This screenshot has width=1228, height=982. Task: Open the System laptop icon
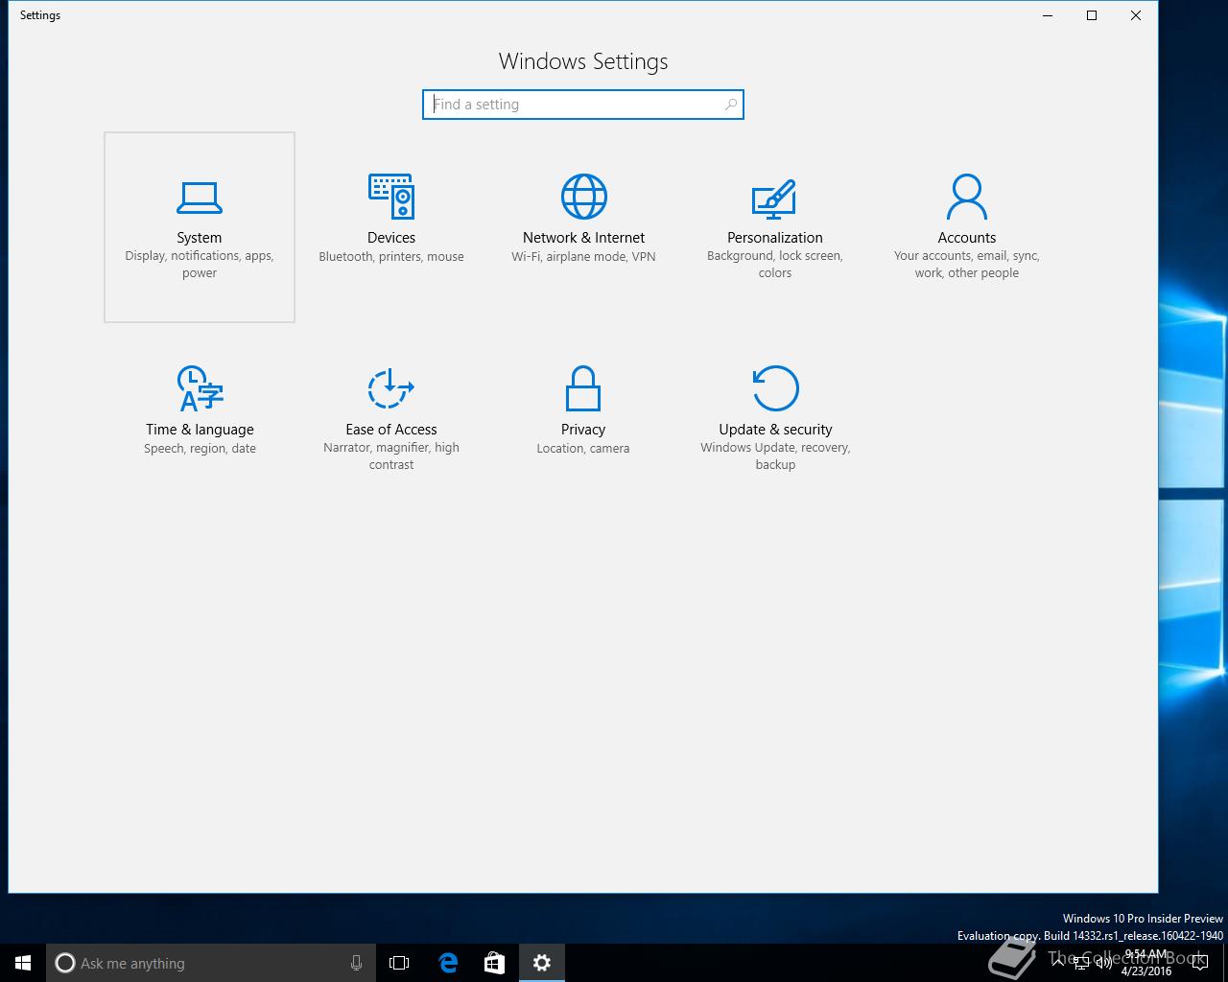pyautogui.click(x=200, y=198)
